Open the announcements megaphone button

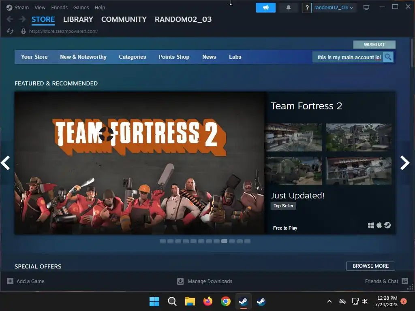coord(266,8)
